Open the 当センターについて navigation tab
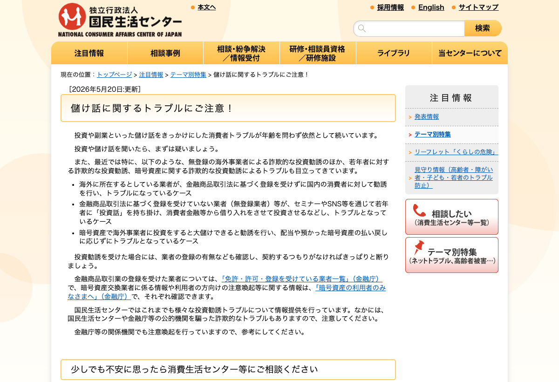Image resolution: width=559 pixels, height=382 pixels. 470,53
